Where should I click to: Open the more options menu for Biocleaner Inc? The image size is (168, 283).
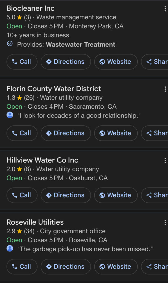[x=165, y=9]
